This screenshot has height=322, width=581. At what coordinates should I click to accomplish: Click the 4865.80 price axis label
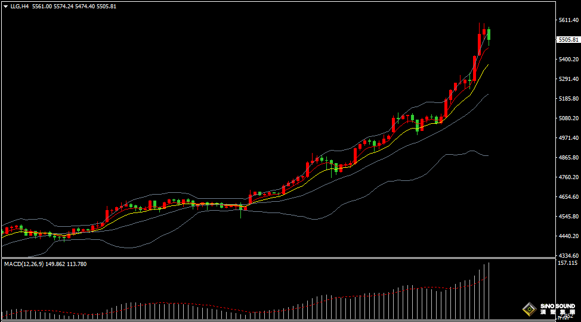pos(568,158)
